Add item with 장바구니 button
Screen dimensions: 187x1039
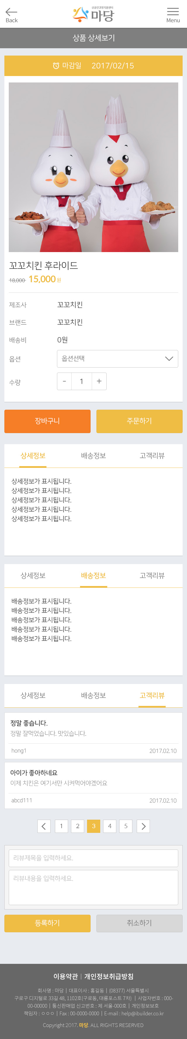tap(48, 421)
